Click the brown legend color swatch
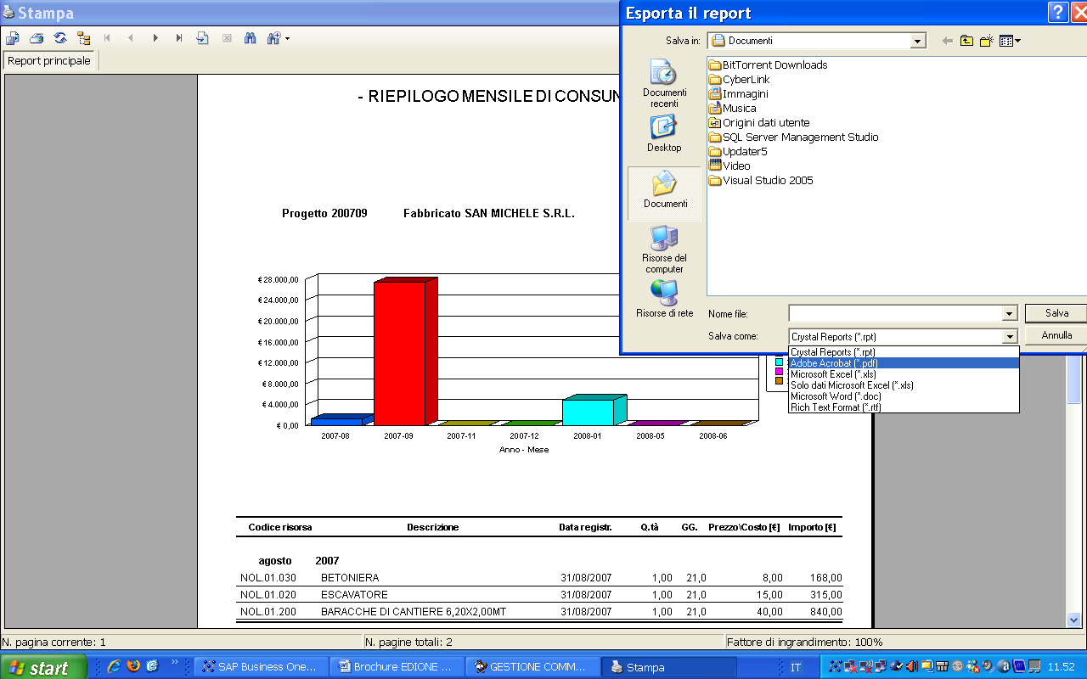The height and width of the screenshot is (679, 1087). point(779,381)
